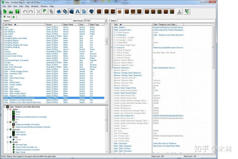Click the orange leaf toolbar icon
Viewport: 238px width, 159px height.
[x=119, y=12]
